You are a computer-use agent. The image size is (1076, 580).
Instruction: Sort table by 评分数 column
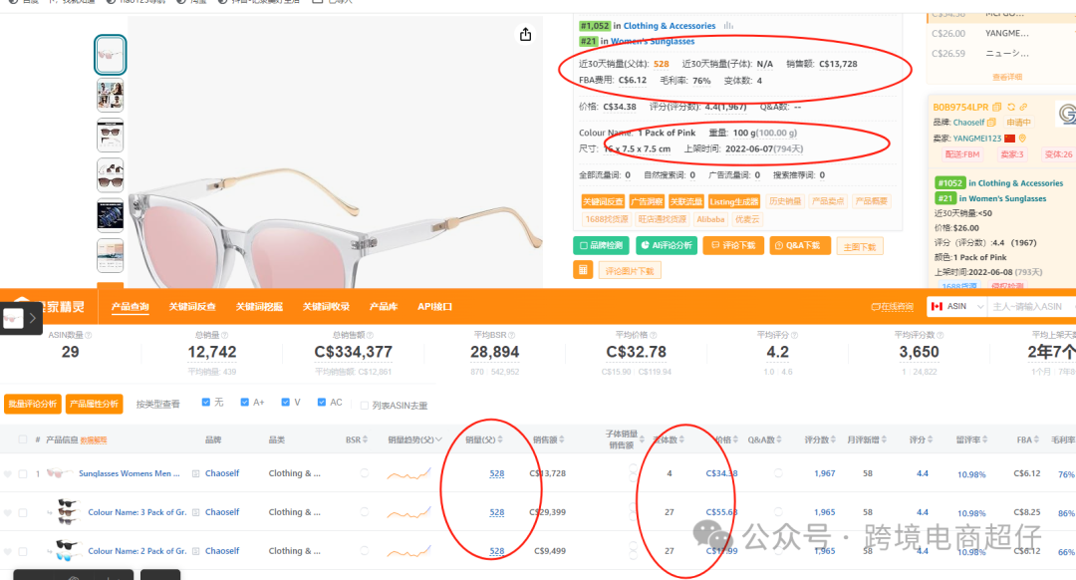coord(833,439)
